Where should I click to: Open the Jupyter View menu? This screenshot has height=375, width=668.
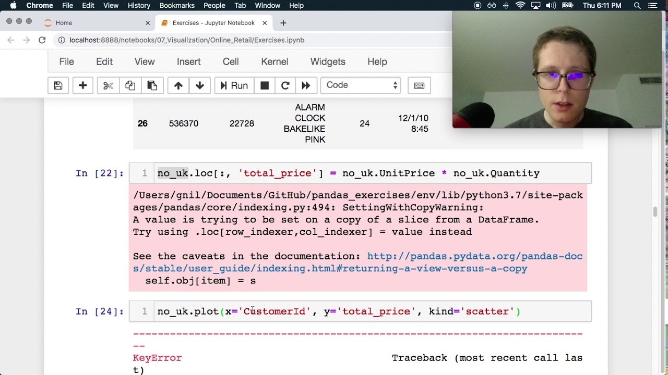pyautogui.click(x=145, y=61)
